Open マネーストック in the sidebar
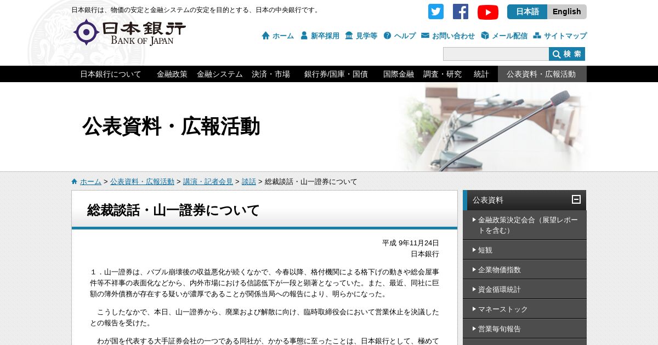The image size is (658, 345). (525, 309)
